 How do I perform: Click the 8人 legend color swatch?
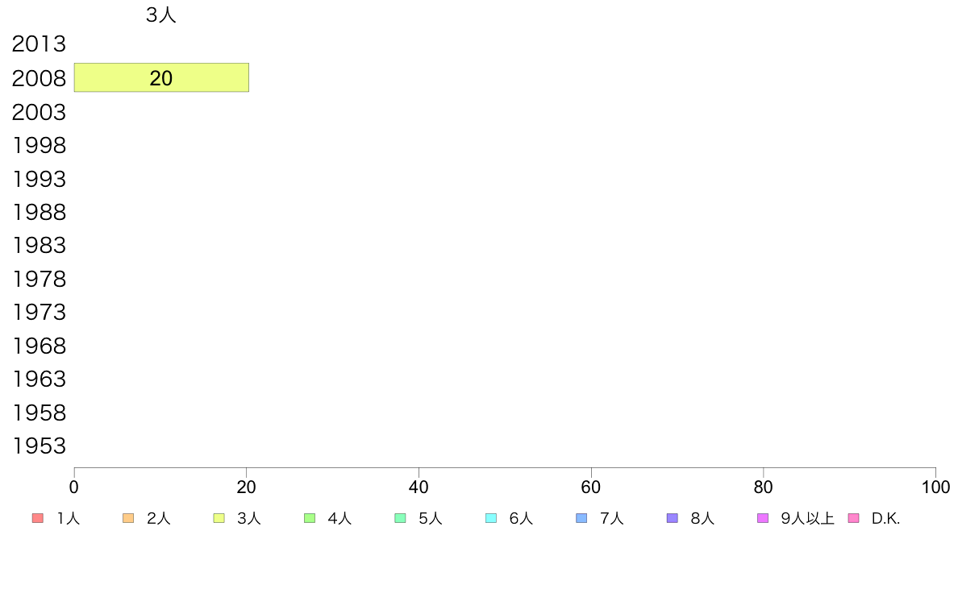673,518
